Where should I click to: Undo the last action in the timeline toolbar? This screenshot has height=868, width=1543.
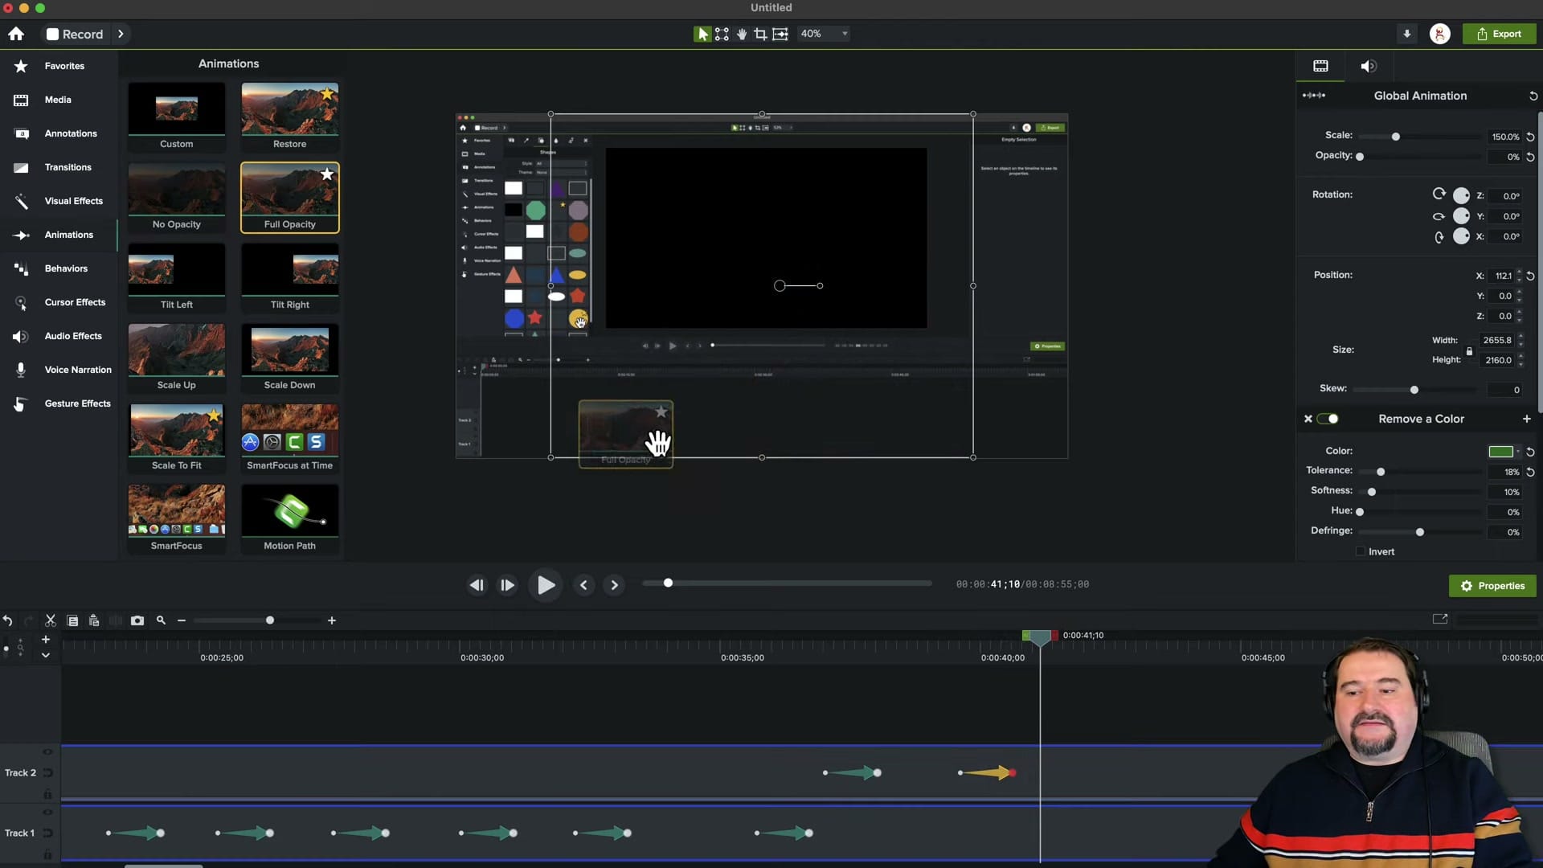tap(7, 620)
